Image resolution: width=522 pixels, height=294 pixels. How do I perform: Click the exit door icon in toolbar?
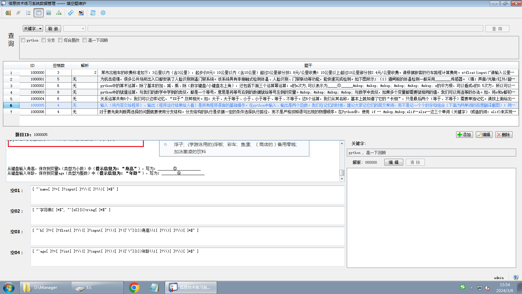pyautogui.click(x=8, y=13)
